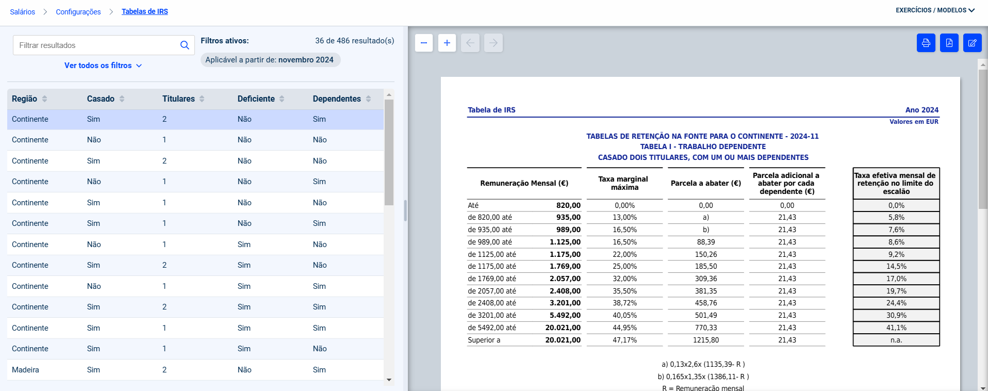Screen dimensions: 988x391
Task: Go to previous page arrow in viewer
Action: [470, 43]
